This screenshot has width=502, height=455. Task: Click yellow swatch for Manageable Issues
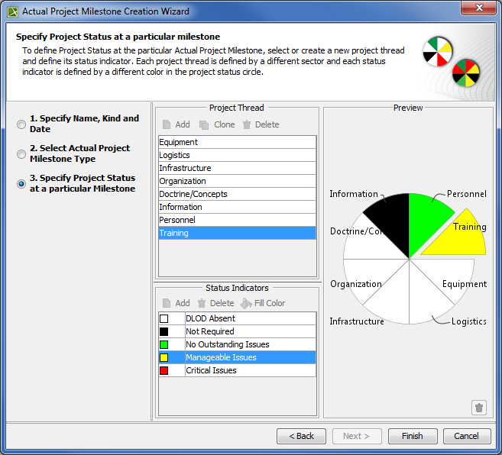pyautogui.click(x=164, y=357)
